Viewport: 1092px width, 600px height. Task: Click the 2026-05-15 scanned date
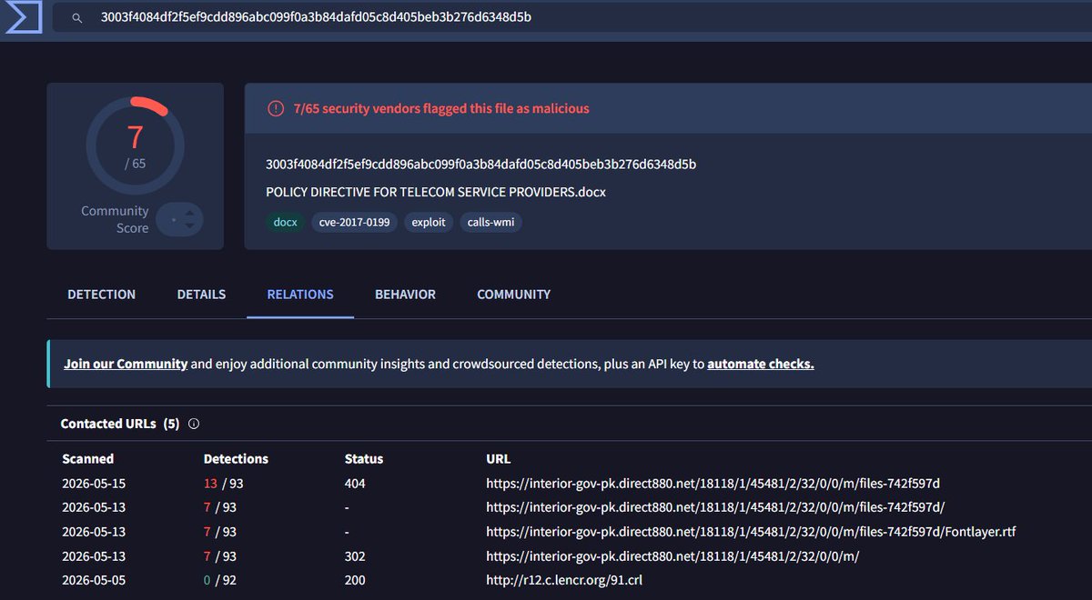(x=94, y=484)
